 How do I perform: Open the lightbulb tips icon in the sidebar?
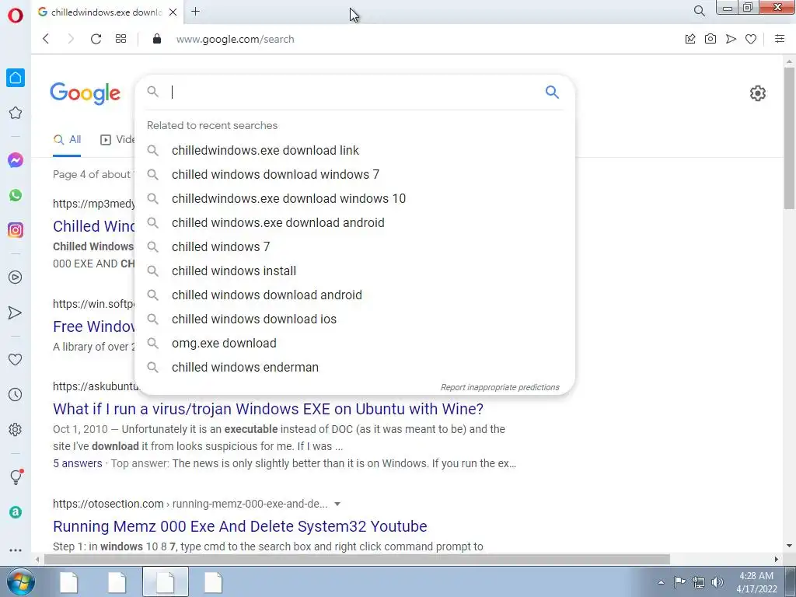click(16, 477)
